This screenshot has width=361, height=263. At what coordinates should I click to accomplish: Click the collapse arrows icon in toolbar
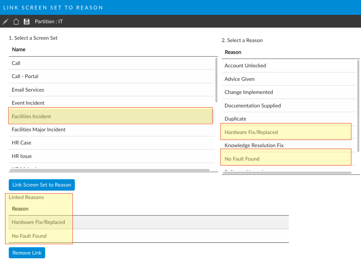5,22
